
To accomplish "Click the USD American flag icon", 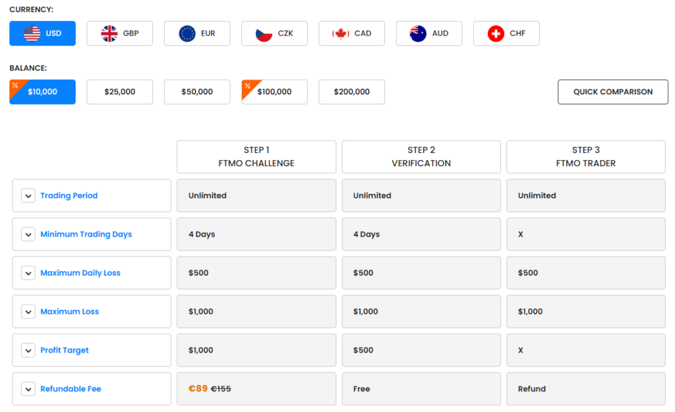I will 30,33.
